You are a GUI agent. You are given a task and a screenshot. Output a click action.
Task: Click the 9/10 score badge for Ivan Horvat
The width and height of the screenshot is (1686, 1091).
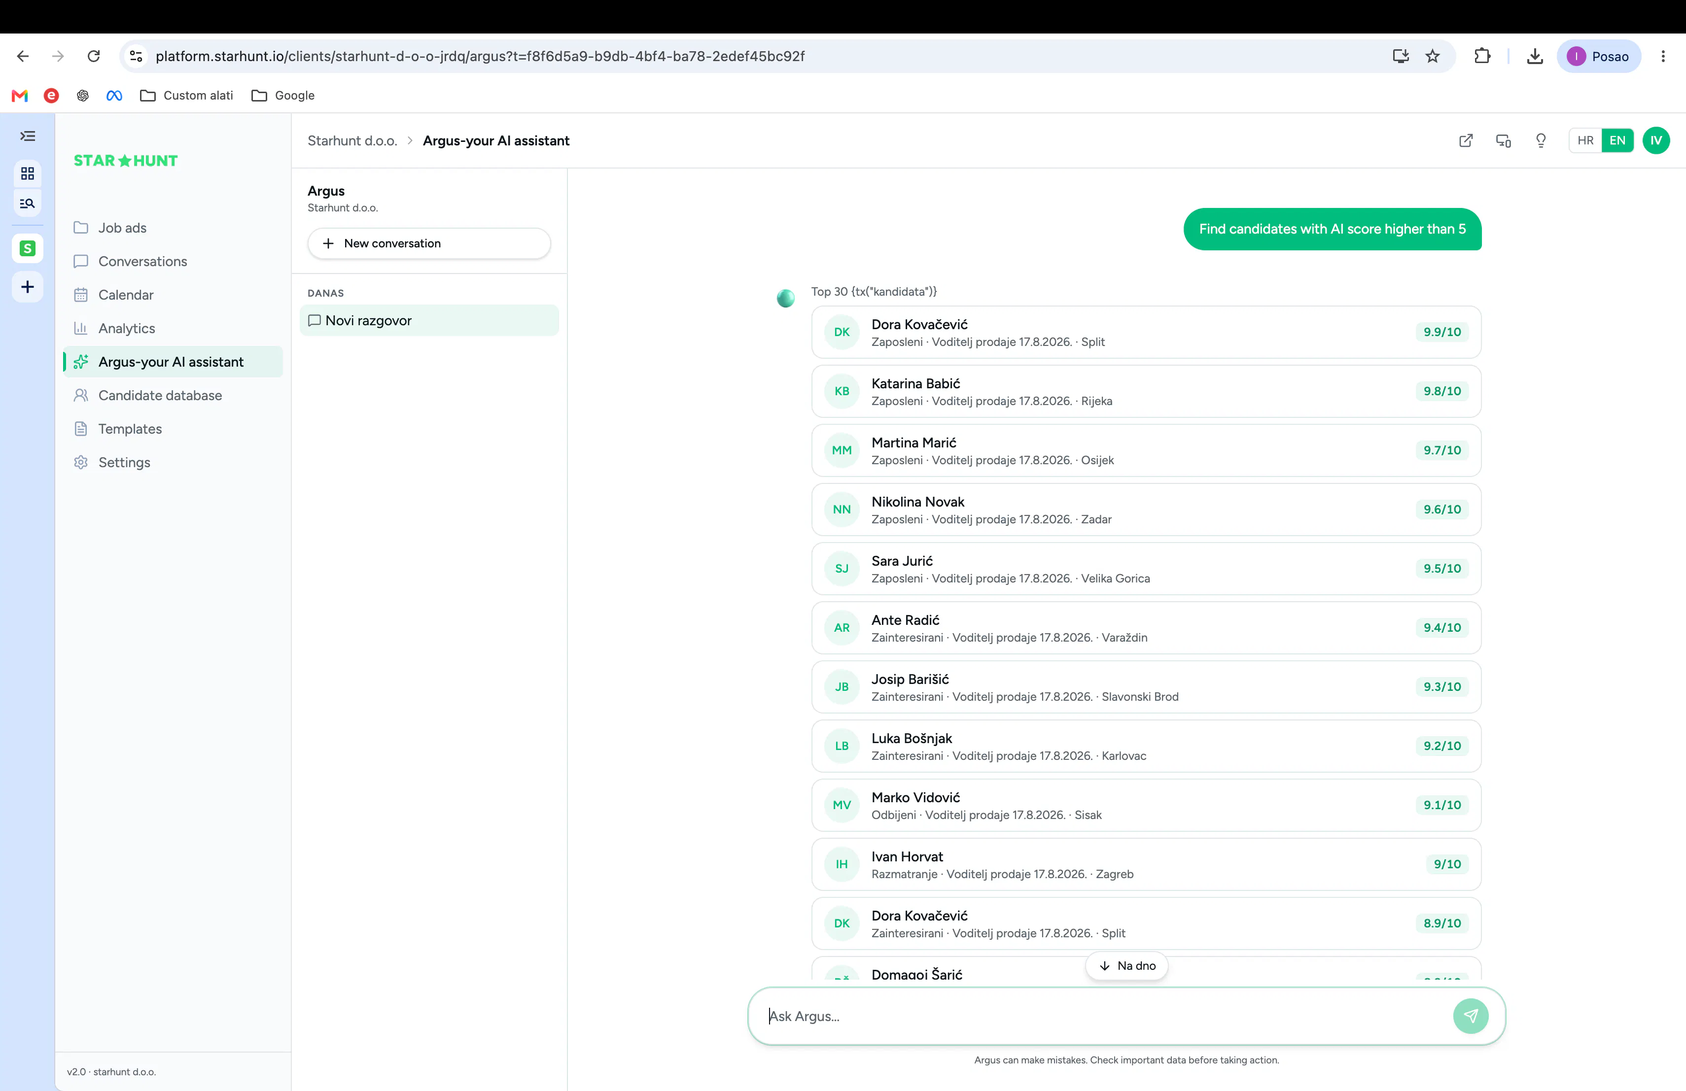pos(1446,864)
